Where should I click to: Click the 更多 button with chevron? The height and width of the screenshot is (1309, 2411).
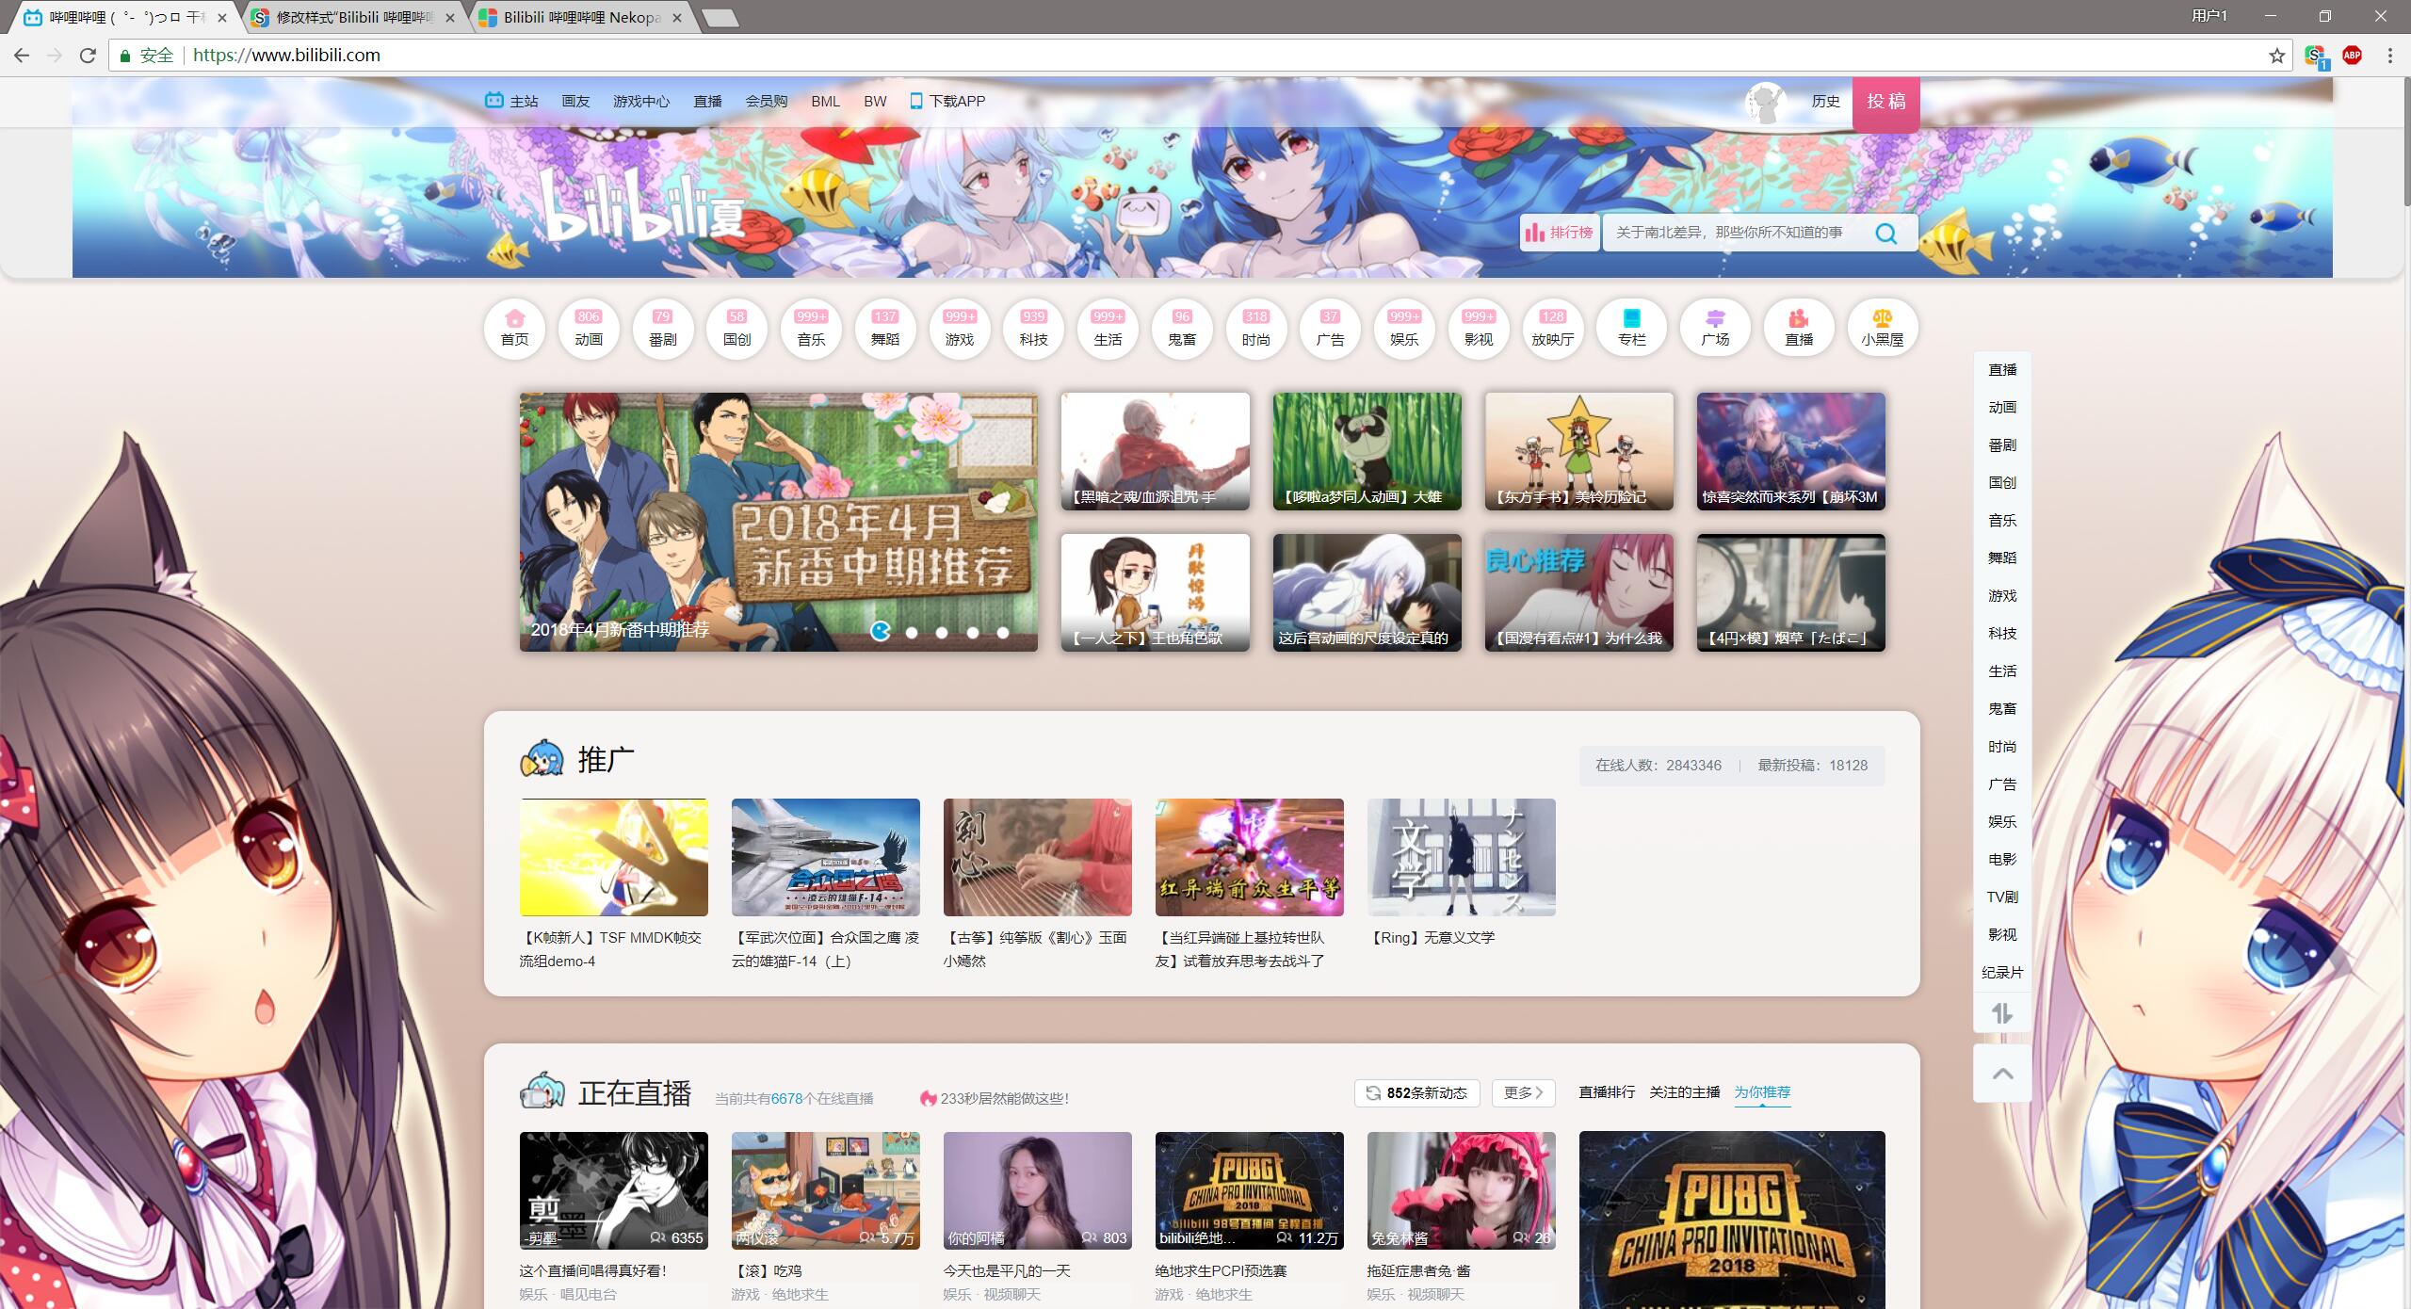[x=1523, y=1092]
